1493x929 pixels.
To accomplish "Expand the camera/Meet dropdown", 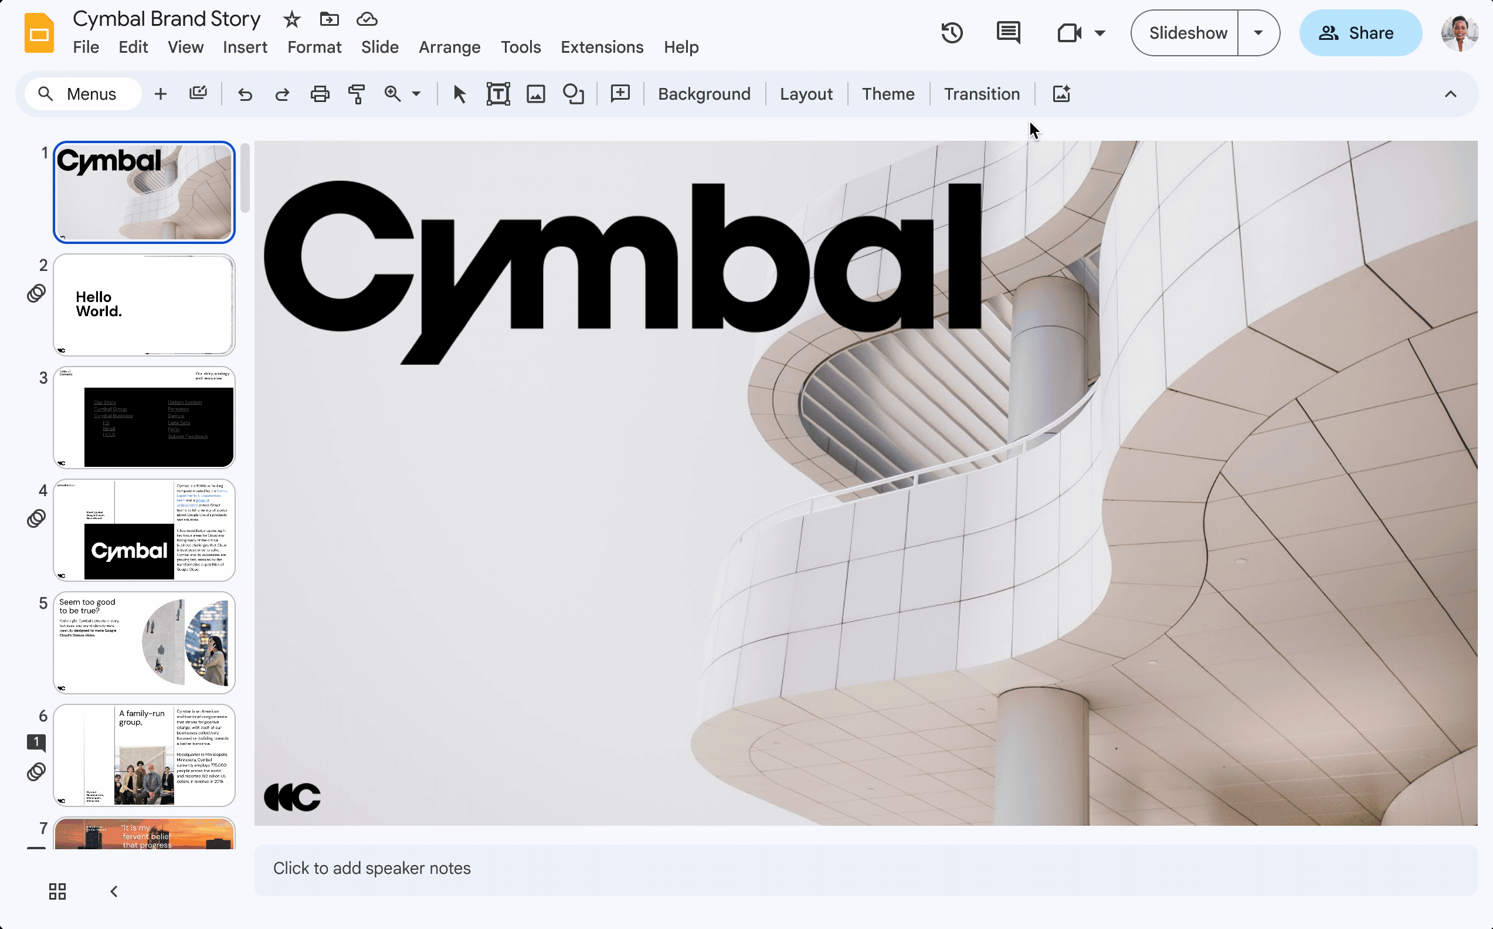I will click(1099, 32).
